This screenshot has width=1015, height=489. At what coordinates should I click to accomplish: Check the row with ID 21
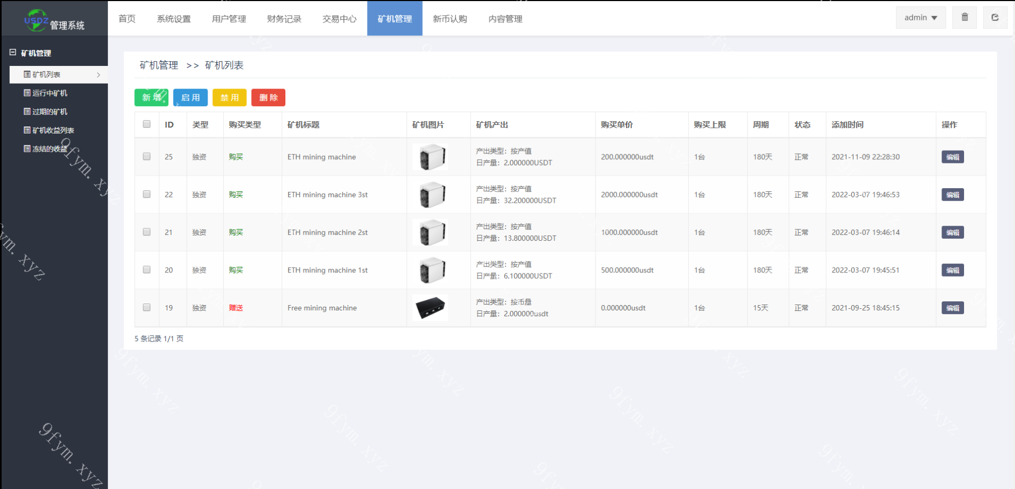(146, 232)
